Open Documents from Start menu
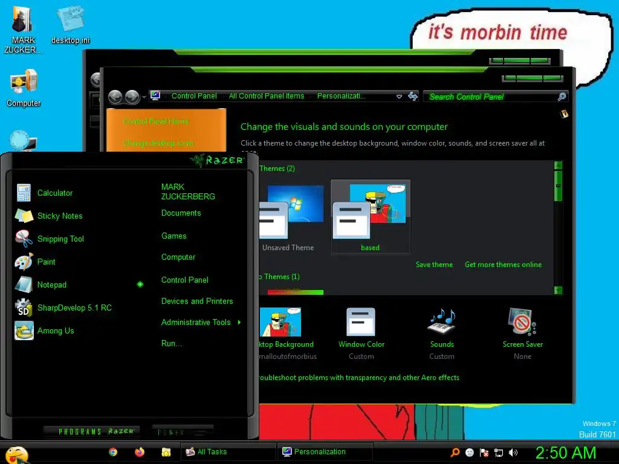619x464 pixels. (181, 213)
